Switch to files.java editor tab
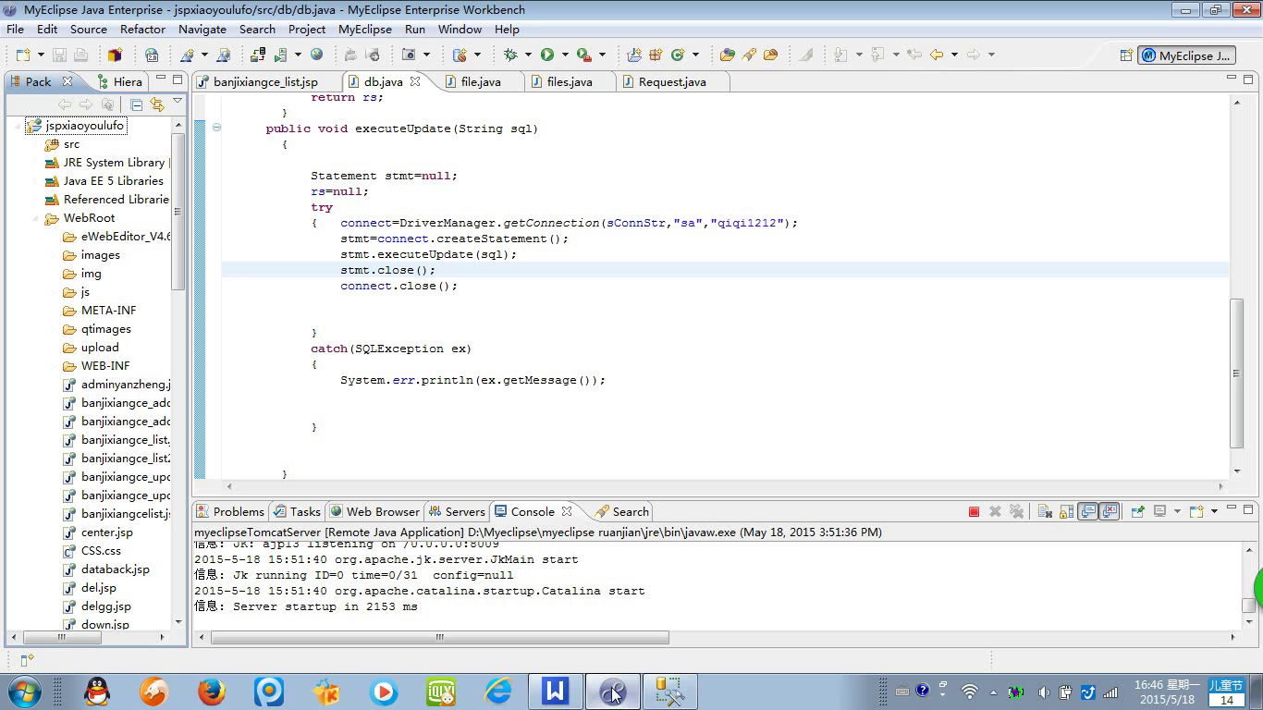The width and height of the screenshot is (1263, 710). 570,81
